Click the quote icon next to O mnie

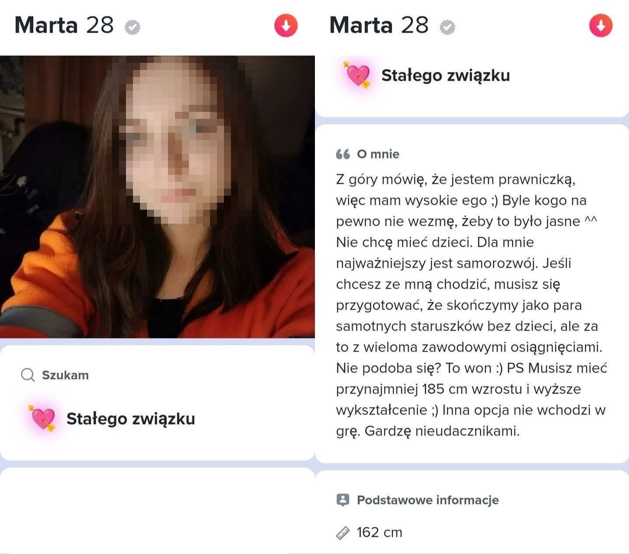[x=343, y=154]
